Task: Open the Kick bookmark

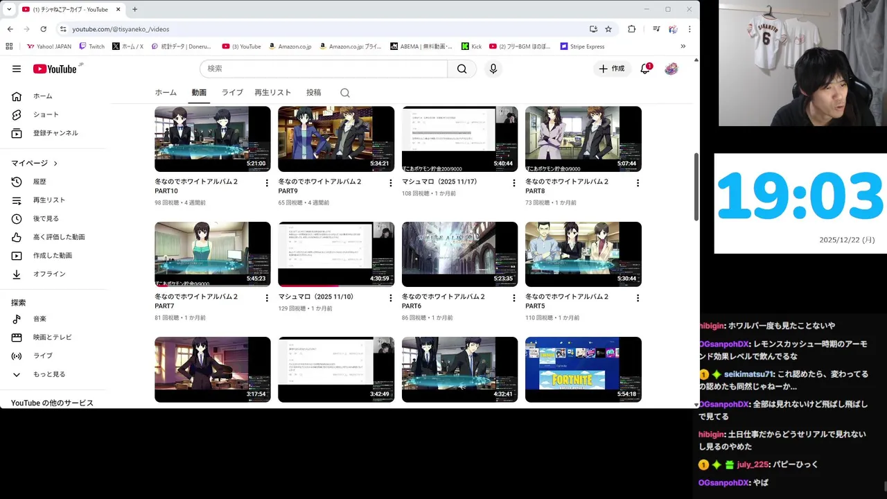Action: tap(472, 46)
